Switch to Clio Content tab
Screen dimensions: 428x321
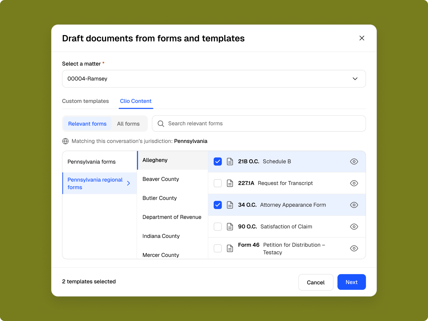tap(136, 101)
